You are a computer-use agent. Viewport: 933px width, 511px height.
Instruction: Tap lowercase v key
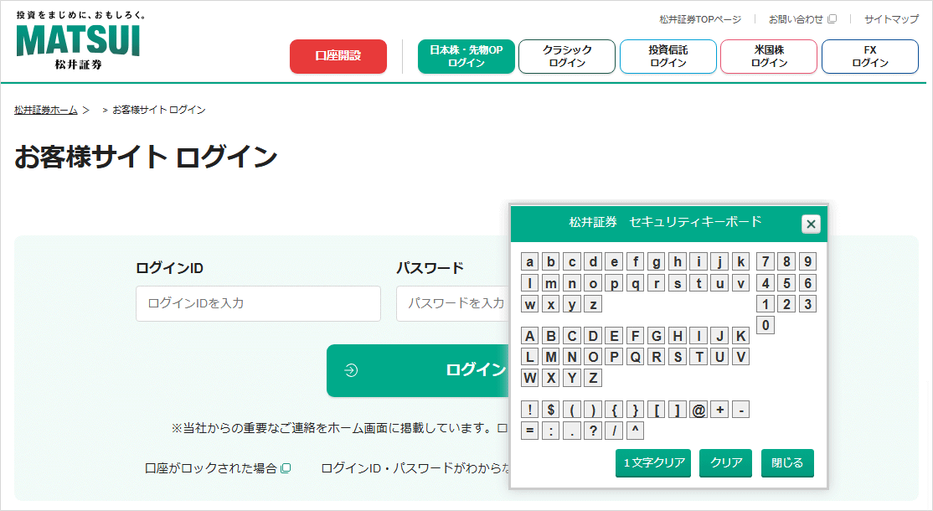point(741,283)
